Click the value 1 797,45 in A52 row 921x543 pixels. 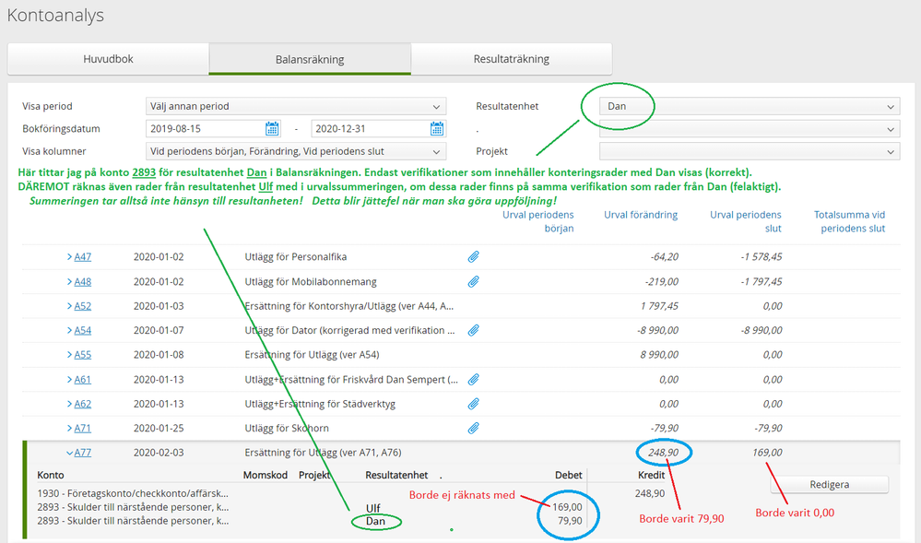pos(659,306)
